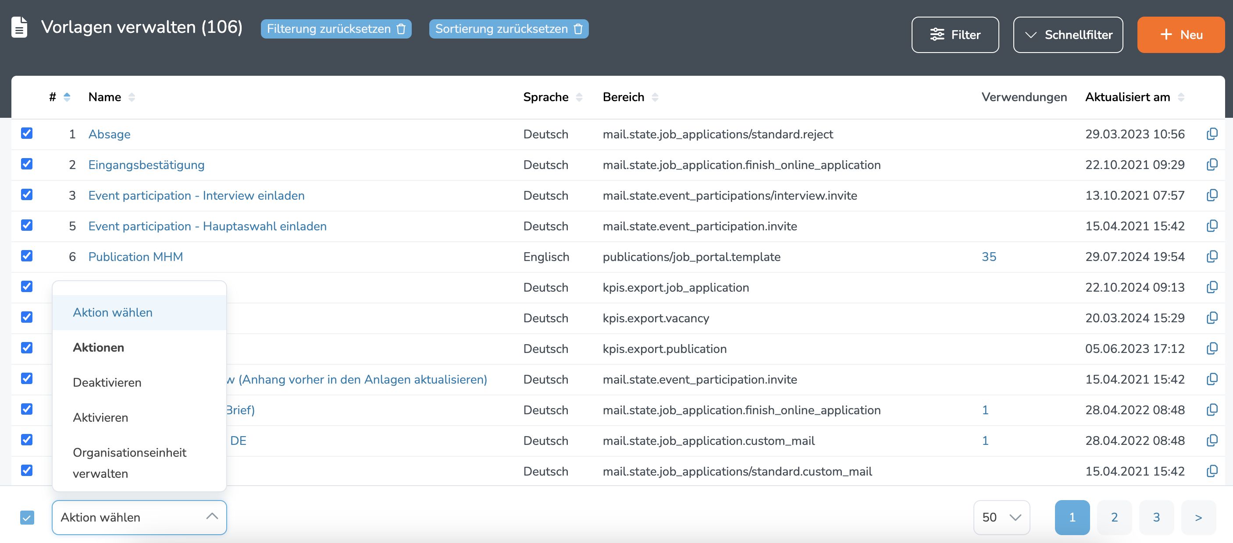Open Verwendungen 1 for custom_mail row

point(985,440)
